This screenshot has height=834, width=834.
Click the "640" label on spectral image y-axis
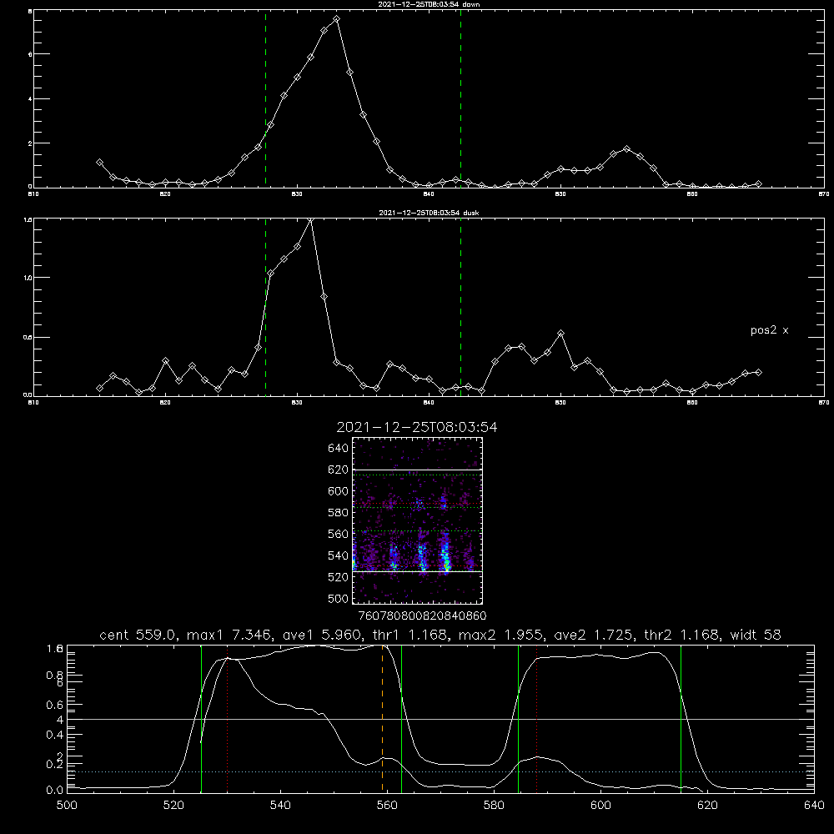(339, 449)
